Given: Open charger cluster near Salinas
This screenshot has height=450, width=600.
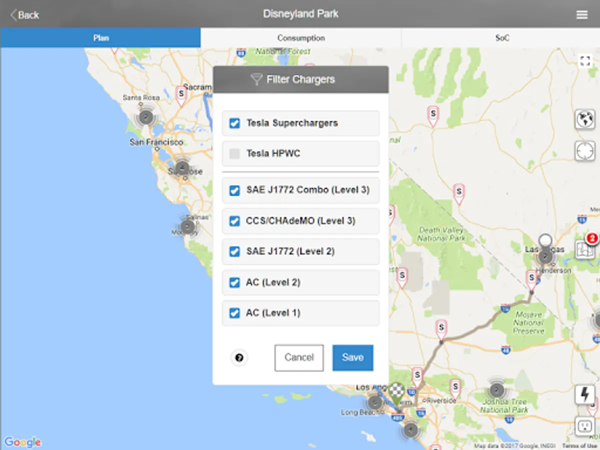Looking at the screenshot, I should click(187, 227).
